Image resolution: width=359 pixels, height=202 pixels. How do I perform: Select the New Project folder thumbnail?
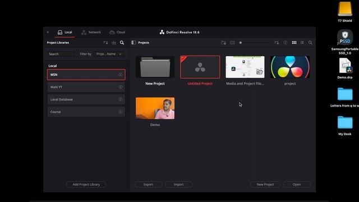155,67
